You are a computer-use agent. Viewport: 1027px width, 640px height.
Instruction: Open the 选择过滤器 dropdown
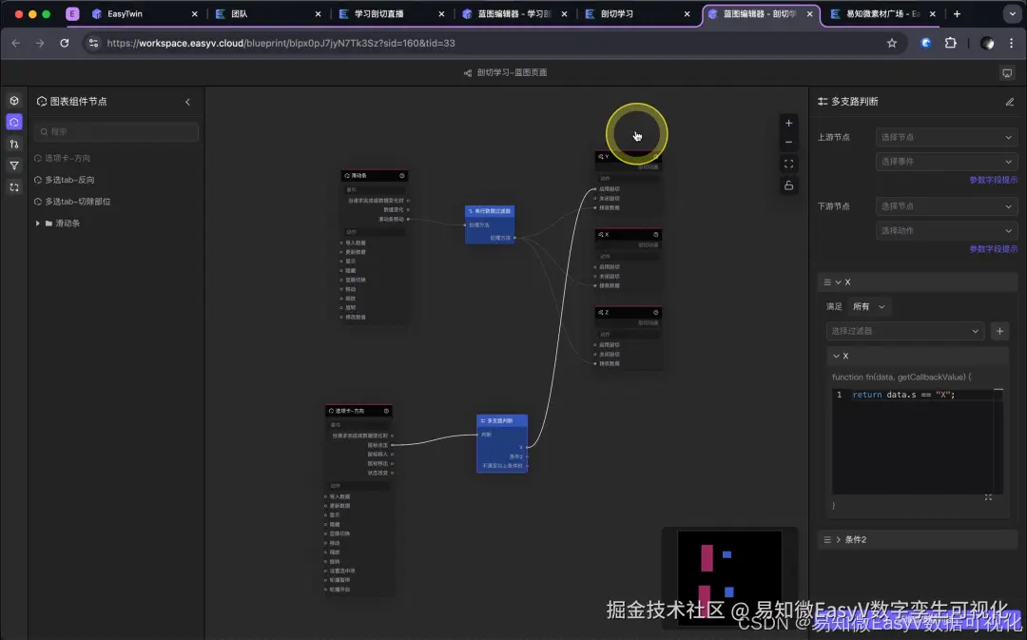(x=904, y=331)
